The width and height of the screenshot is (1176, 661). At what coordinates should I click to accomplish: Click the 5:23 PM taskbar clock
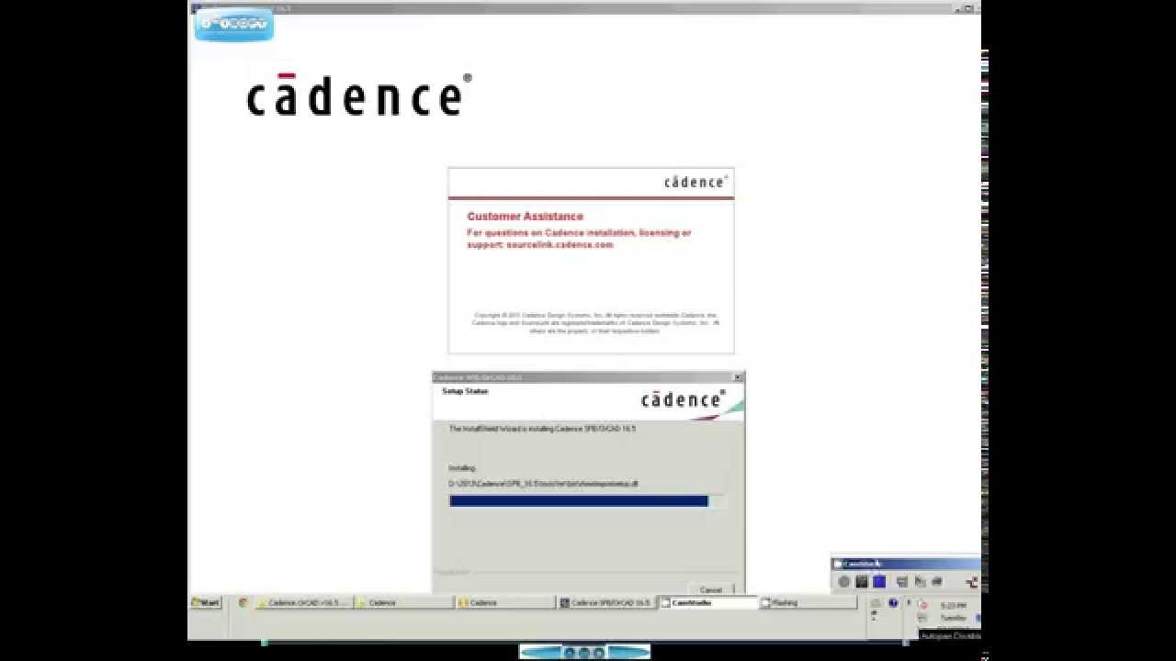pyautogui.click(x=954, y=606)
